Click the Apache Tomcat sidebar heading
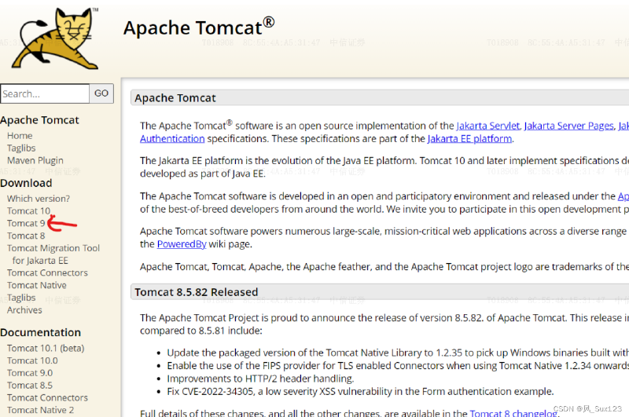 point(40,120)
